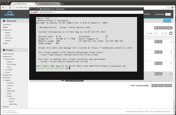Click the Plugins grid icon
Viewport: 176px width, 115px height.
click(4, 50)
